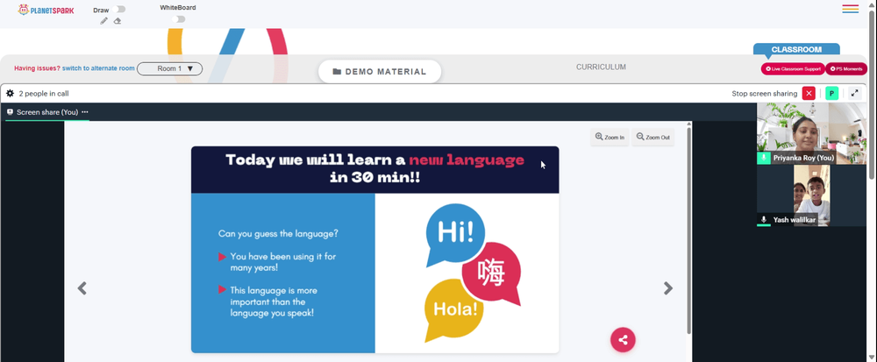Open the Room 1 dropdown

(169, 68)
